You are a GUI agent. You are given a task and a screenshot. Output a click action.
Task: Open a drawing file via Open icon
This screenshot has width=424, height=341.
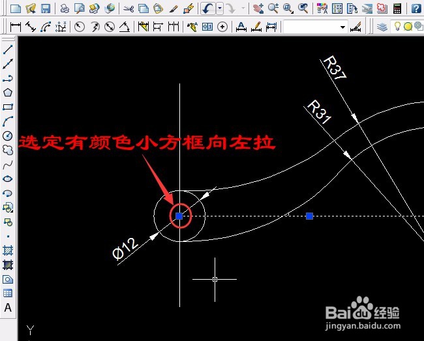(31, 8)
